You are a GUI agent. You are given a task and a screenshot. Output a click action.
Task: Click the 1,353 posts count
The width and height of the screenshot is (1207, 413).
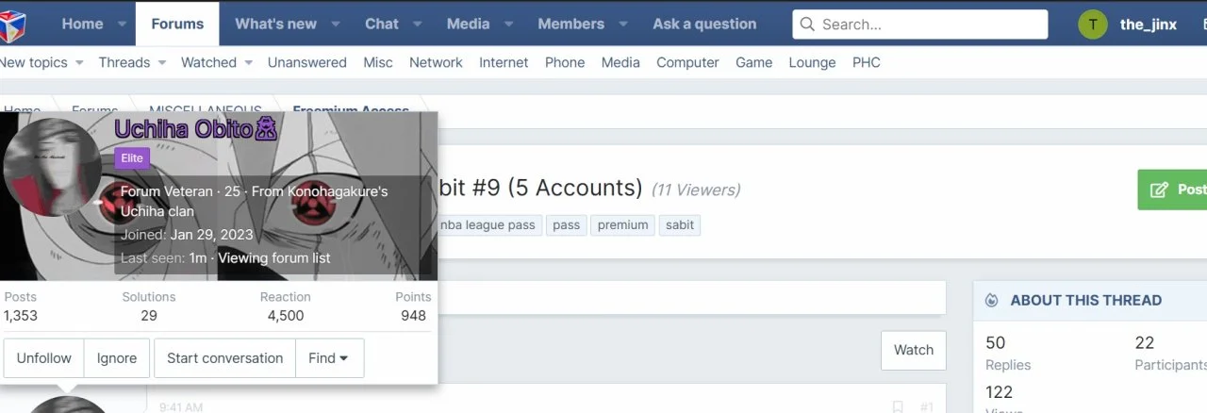(x=21, y=316)
